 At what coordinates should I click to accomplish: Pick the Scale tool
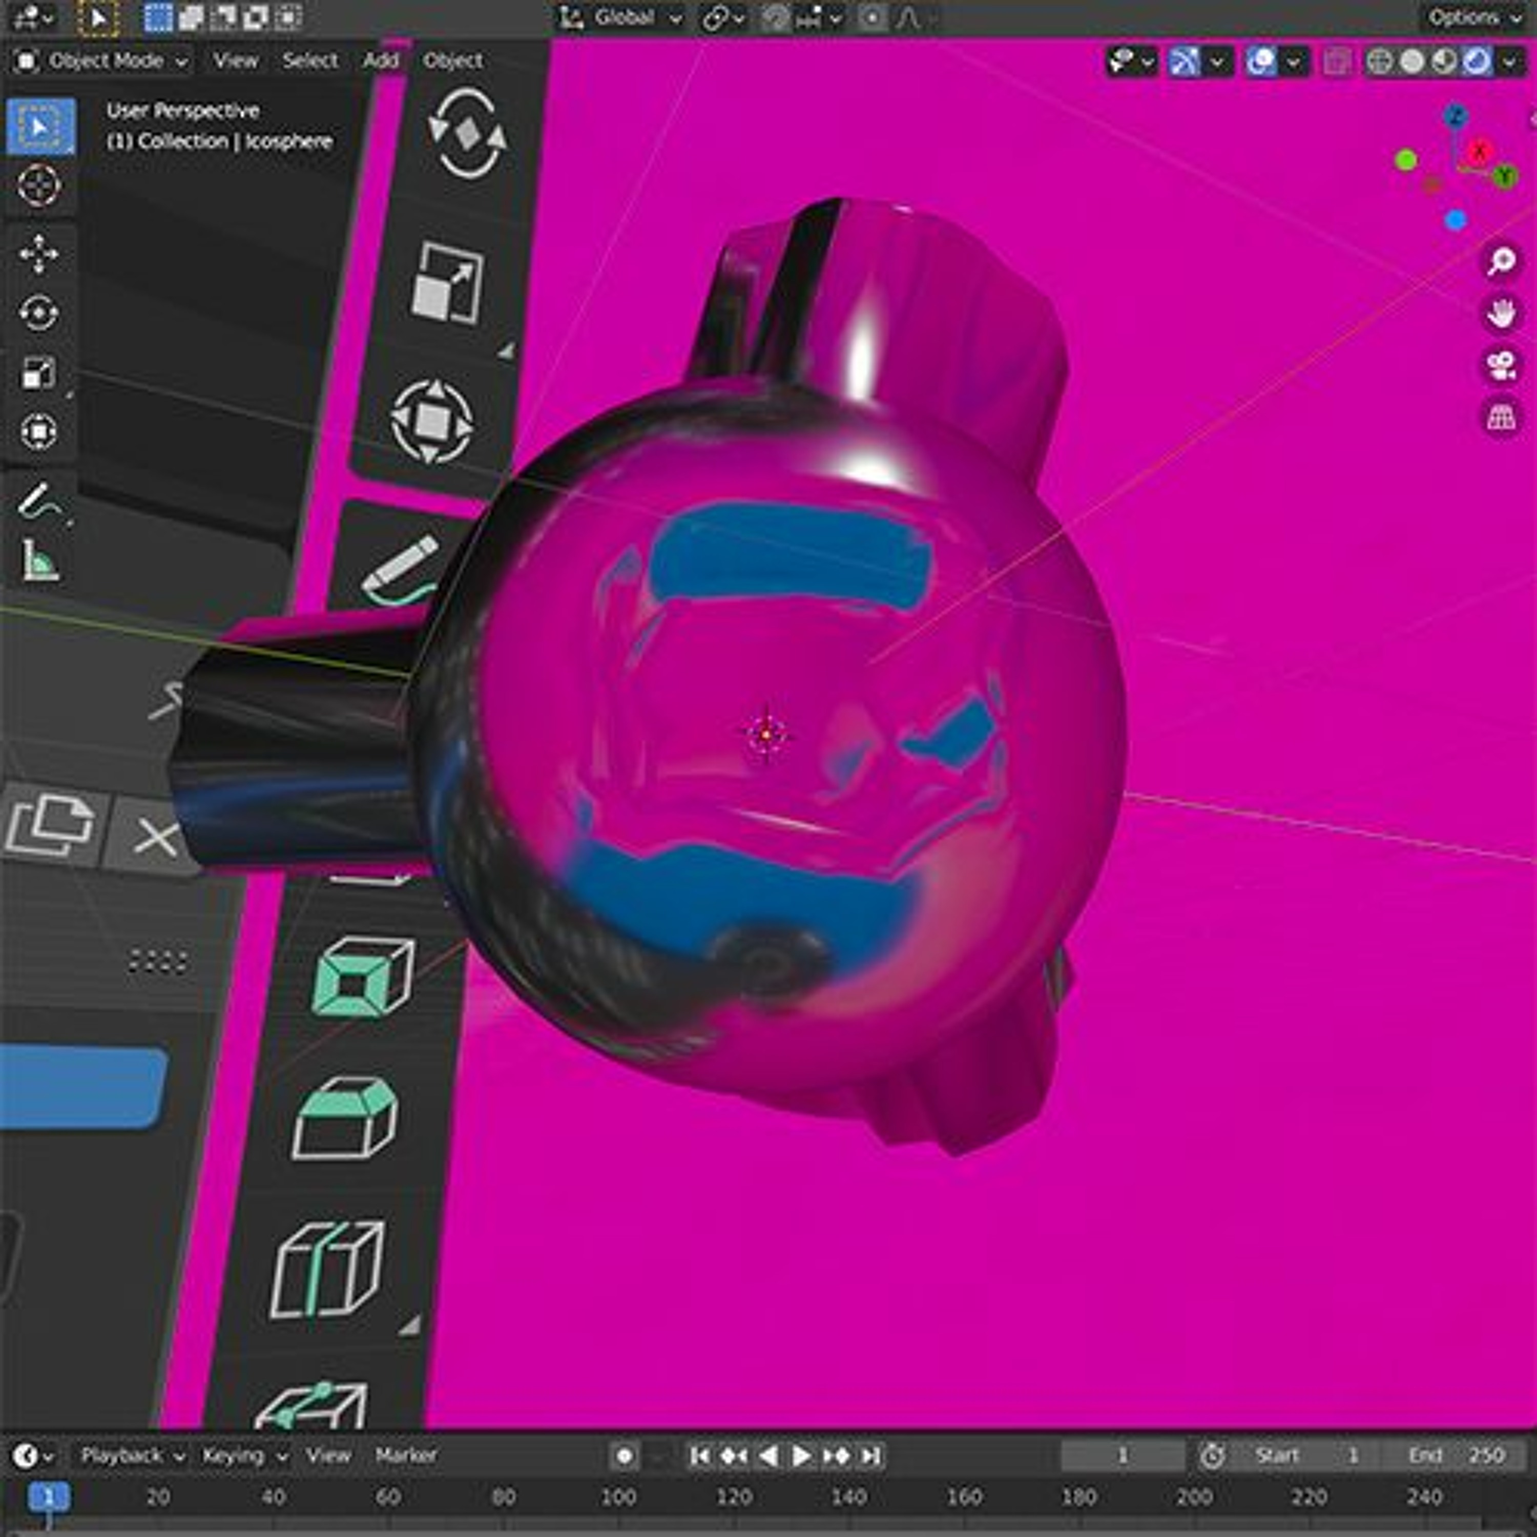pyautogui.click(x=38, y=372)
